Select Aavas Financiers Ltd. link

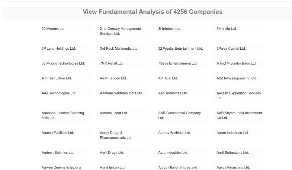point(233,167)
